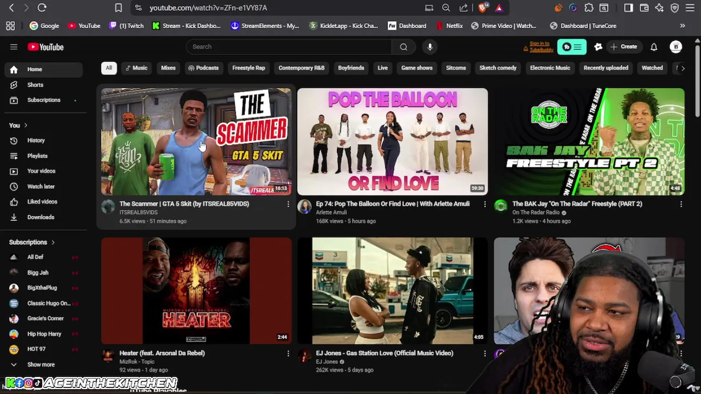Open the Netflix bookmark
701x394 pixels.
[450, 26]
